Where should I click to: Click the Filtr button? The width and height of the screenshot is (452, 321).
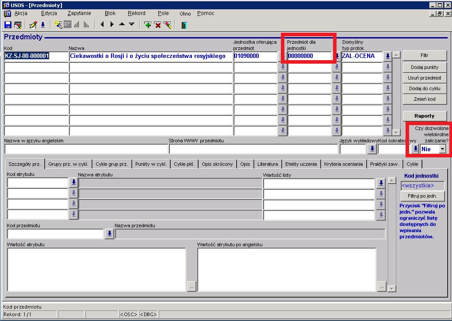click(x=424, y=55)
